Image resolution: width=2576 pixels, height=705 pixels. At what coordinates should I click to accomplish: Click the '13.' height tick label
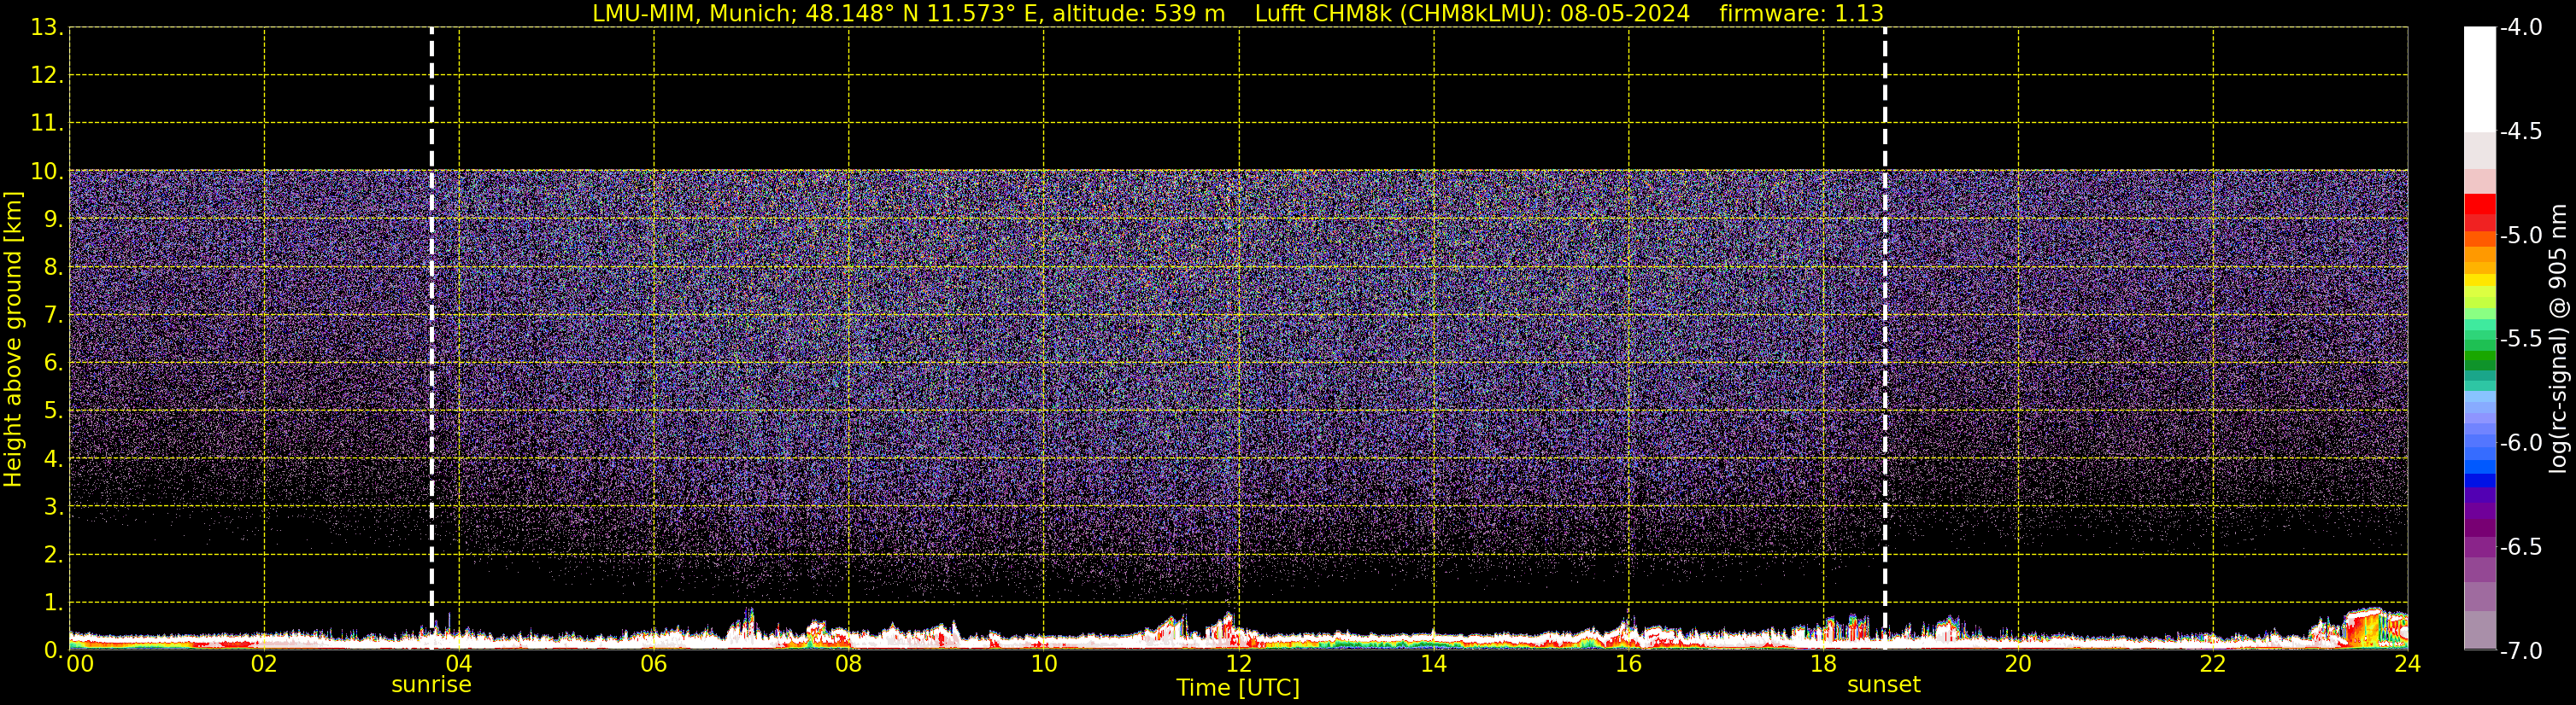click(x=47, y=28)
